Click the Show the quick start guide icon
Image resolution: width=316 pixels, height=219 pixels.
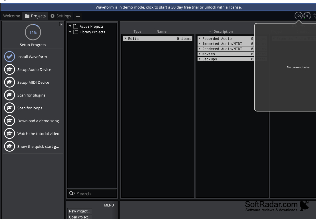9,146
